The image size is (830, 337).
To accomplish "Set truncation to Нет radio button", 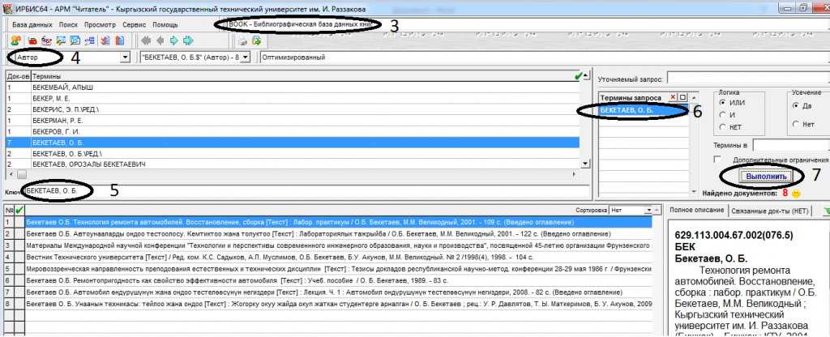I will pyautogui.click(x=794, y=124).
